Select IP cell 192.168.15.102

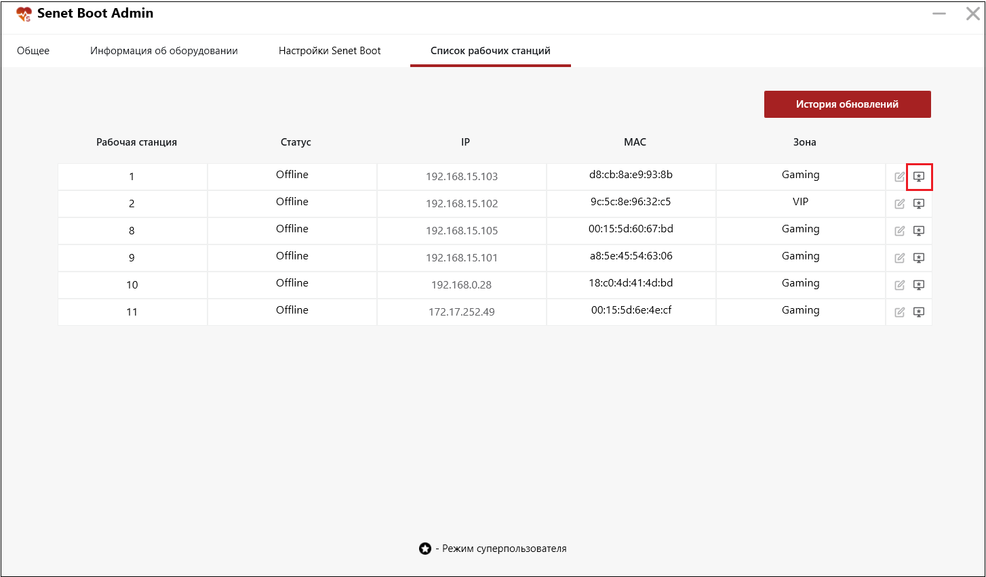pyautogui.click(x=462, y=204)
